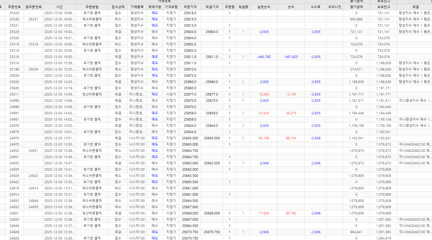Select the 수수료 column header
The height and width of the screenshot is (240, 432).
(315, 7)
